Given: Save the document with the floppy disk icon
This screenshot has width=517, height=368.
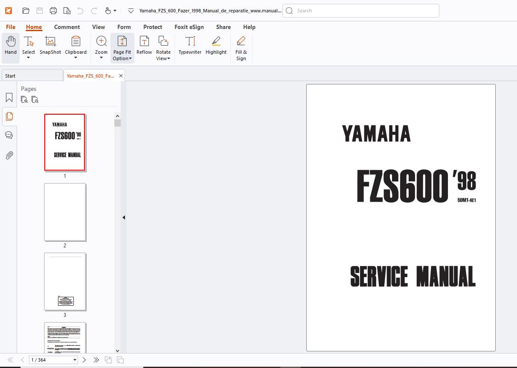Looking at the screenshot, I should coord(39,11).
